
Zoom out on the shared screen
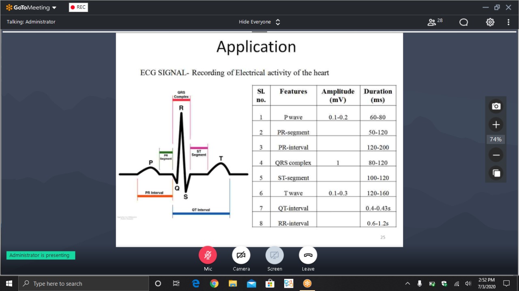click(496, 155)
